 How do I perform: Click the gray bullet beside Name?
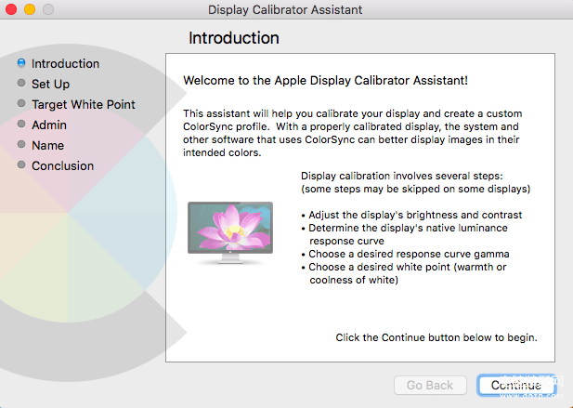tap(21, 144)
